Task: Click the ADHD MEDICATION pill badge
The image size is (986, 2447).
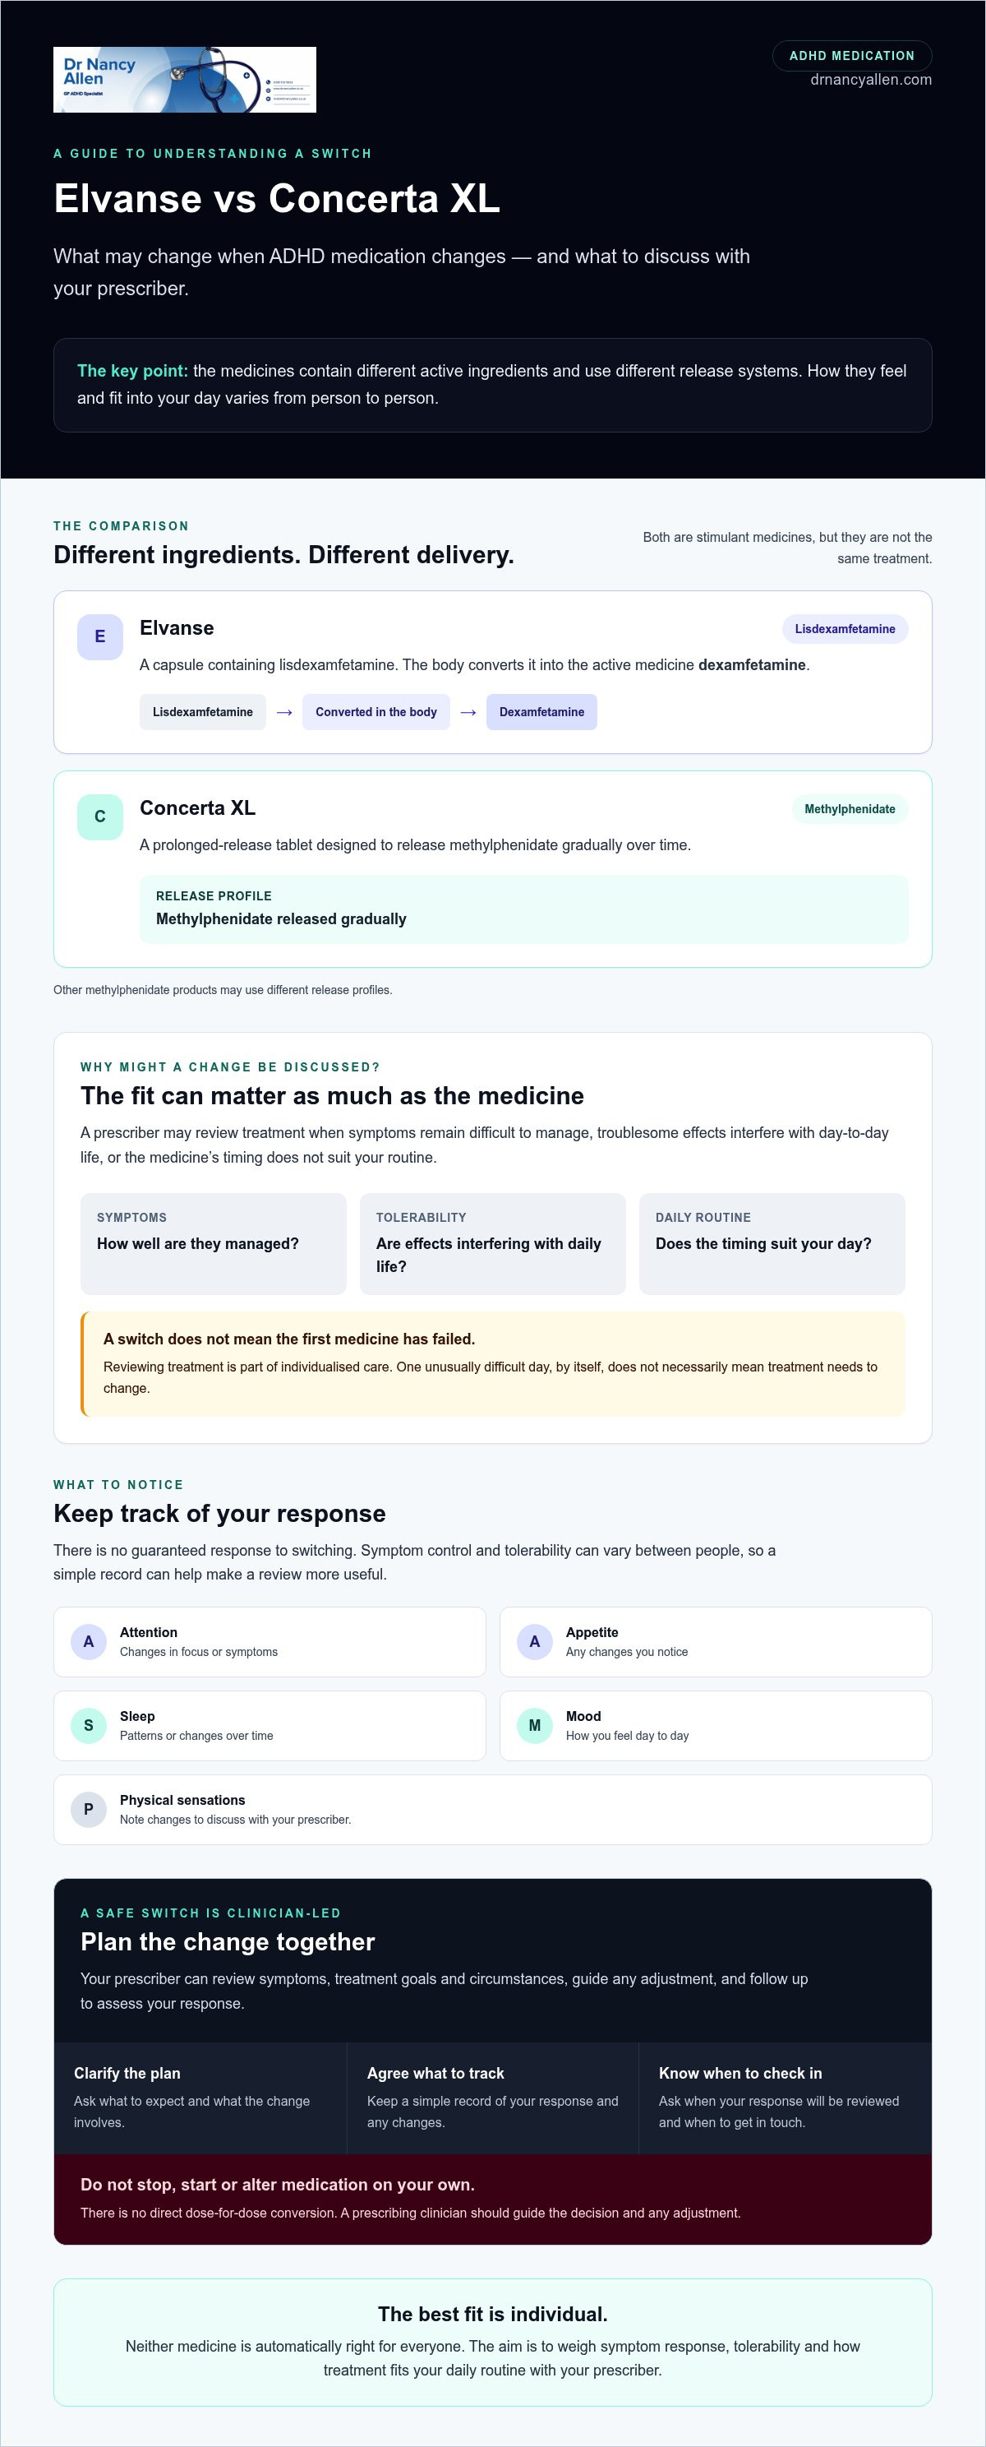Action: click(x=852, y=56)
